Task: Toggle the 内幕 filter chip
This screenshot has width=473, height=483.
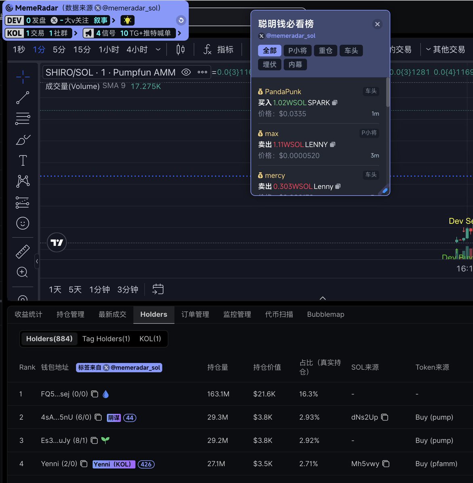Action: tap(296, 64)
